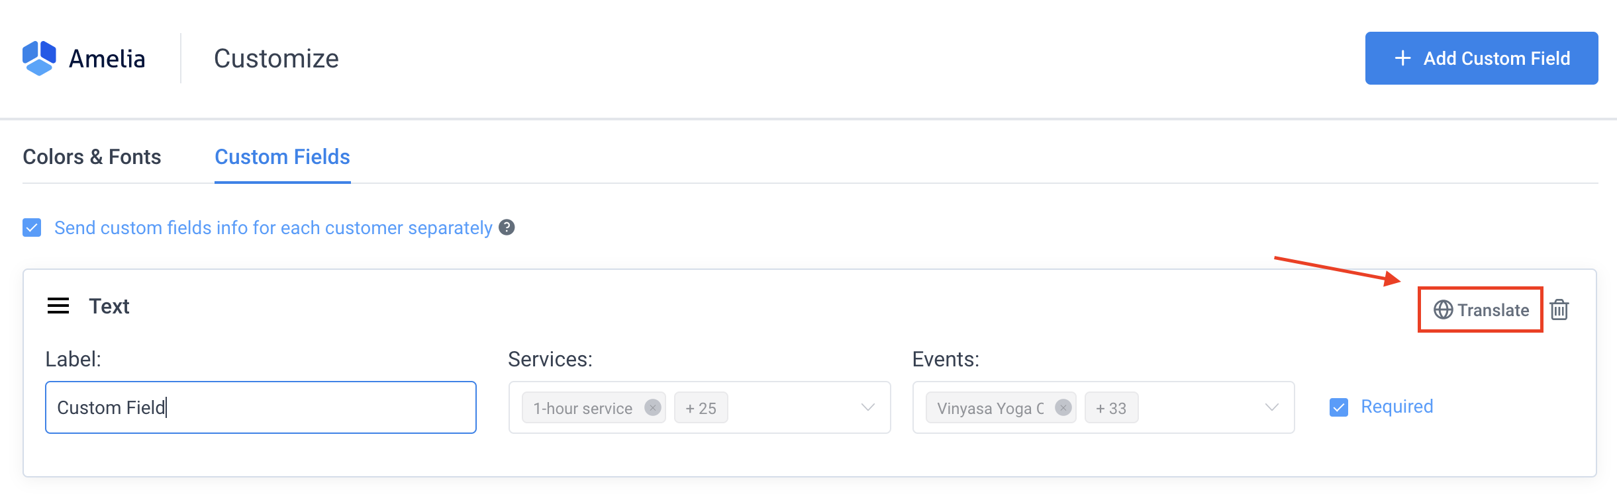Viewport: 1617px width, 496px height.
Task: Expand the +25 services tag
Action: point(700,407)
